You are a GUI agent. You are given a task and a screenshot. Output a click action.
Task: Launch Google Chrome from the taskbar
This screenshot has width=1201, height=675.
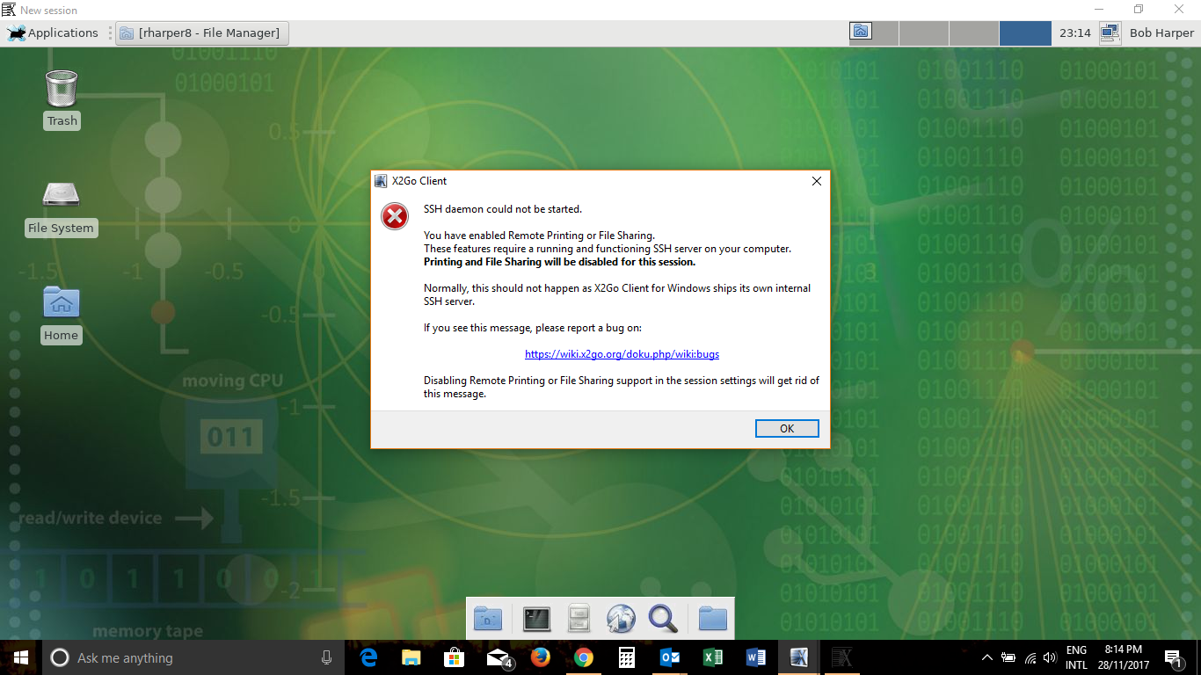584,657
